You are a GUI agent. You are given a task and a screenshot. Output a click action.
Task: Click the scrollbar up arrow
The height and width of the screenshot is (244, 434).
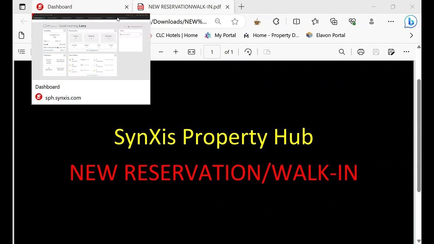click(419, 47)
